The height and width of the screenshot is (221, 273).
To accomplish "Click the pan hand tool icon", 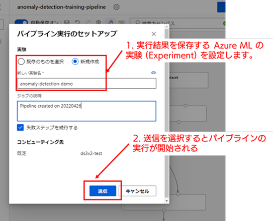I will pos(111,22).
